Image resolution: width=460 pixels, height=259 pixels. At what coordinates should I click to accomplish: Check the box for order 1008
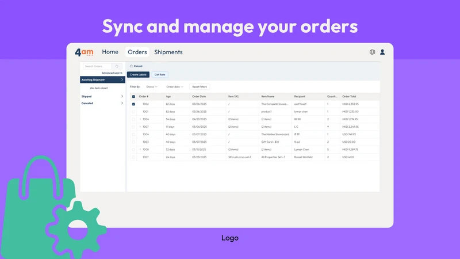coord(133,150)
